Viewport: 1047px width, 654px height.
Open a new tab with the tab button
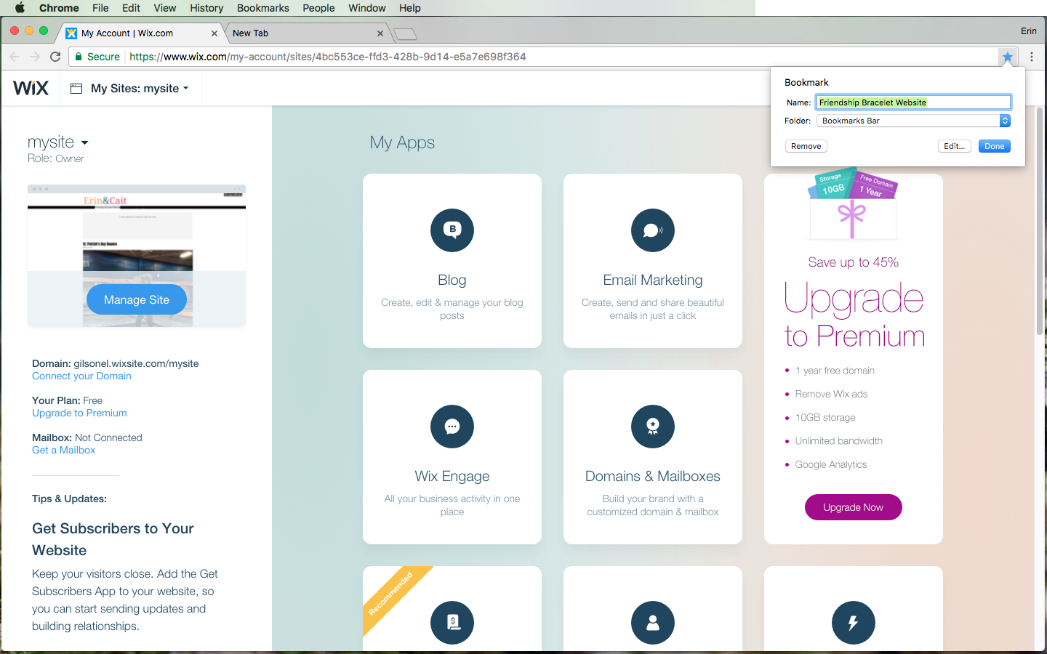(x=405, y=33)
